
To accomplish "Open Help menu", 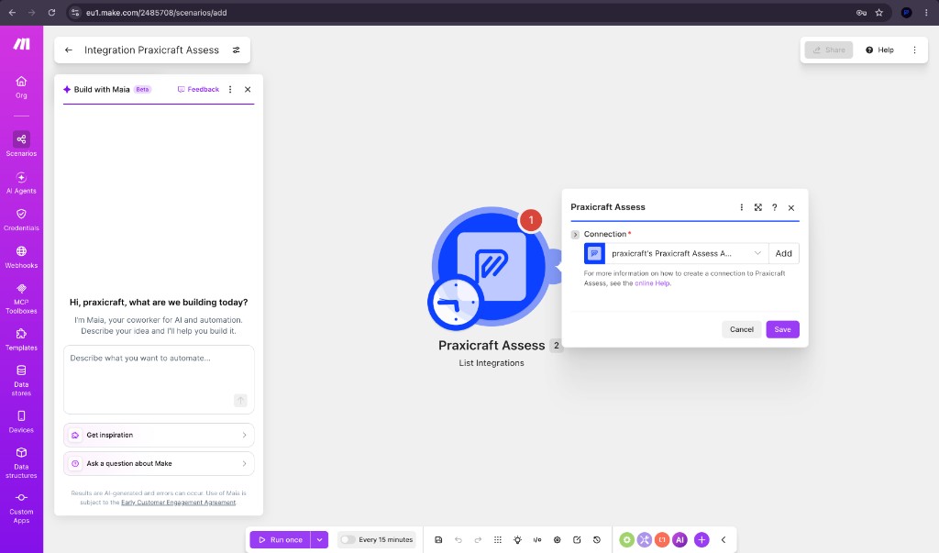I will (879, 50).
